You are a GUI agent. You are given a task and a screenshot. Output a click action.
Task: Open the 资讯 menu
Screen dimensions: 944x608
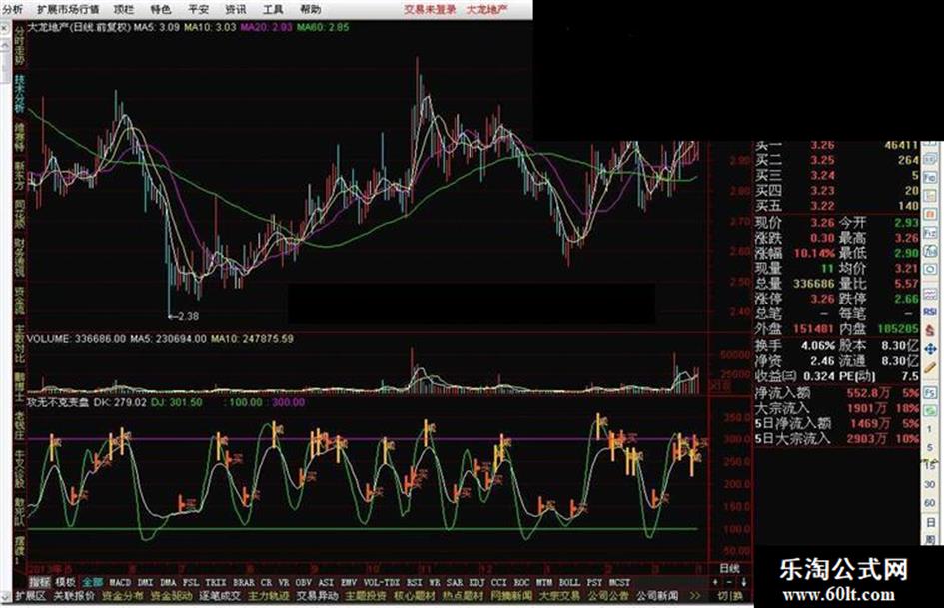[x=236, y=10]
